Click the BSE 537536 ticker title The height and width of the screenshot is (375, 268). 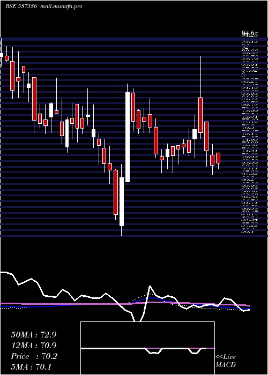click(21, 6)
